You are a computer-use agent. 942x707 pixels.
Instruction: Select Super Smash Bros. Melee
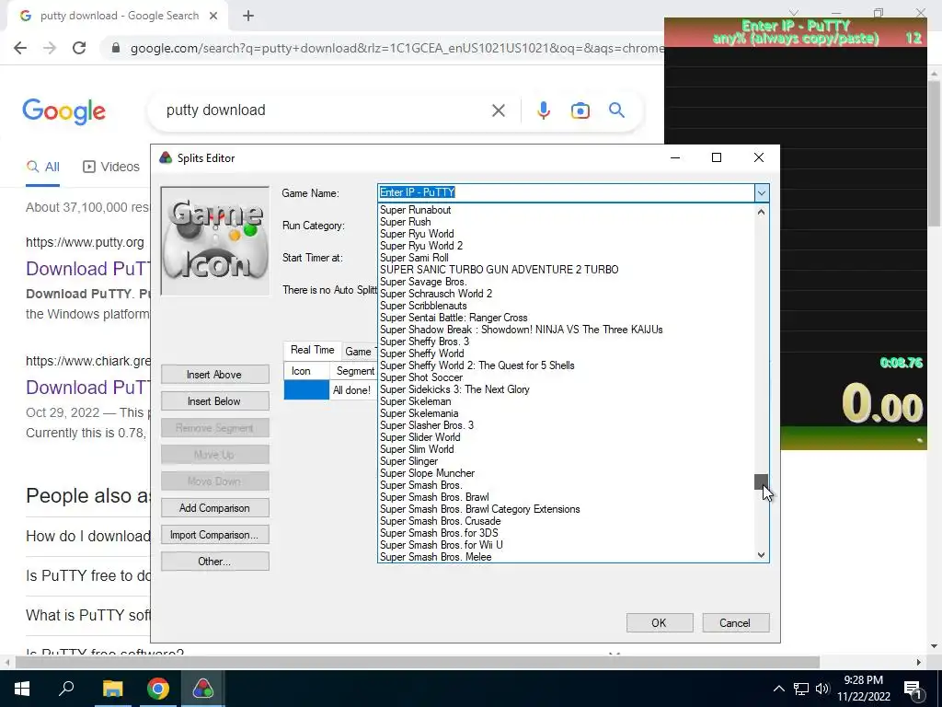[435, 557]
